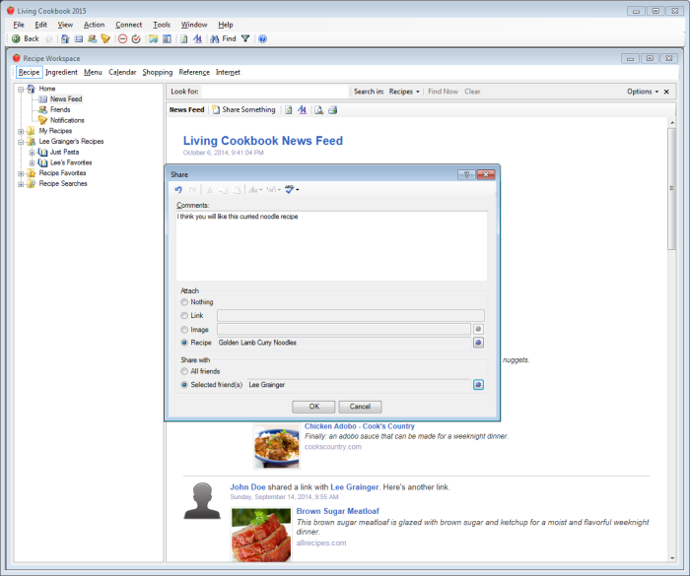
Task: Click the Back arrow icon in main toolbar
Action: point(17,38)
